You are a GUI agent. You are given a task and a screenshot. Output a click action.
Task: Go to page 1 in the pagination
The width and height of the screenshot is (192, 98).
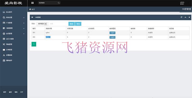coord(34,44)
